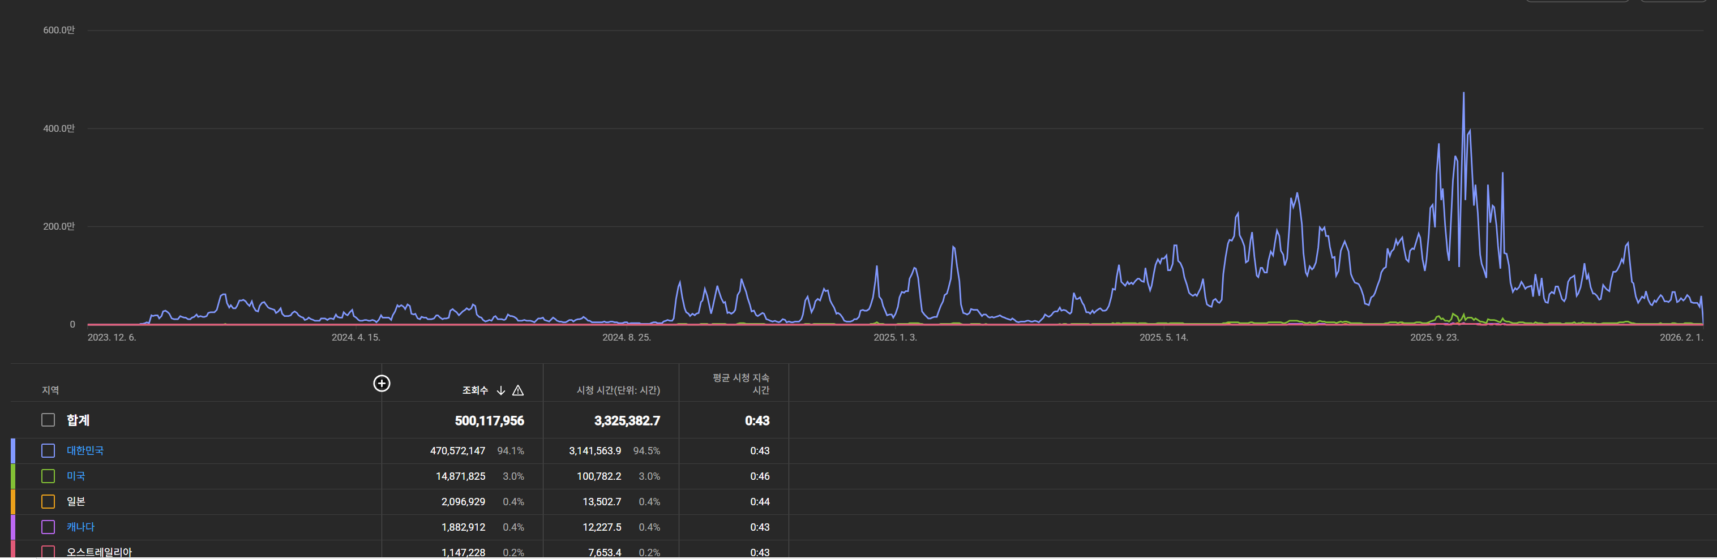Check the 오스트레일리아 row checkbox
The height and width of the screenshot is (559, 1717).
[x=48, y=551]
